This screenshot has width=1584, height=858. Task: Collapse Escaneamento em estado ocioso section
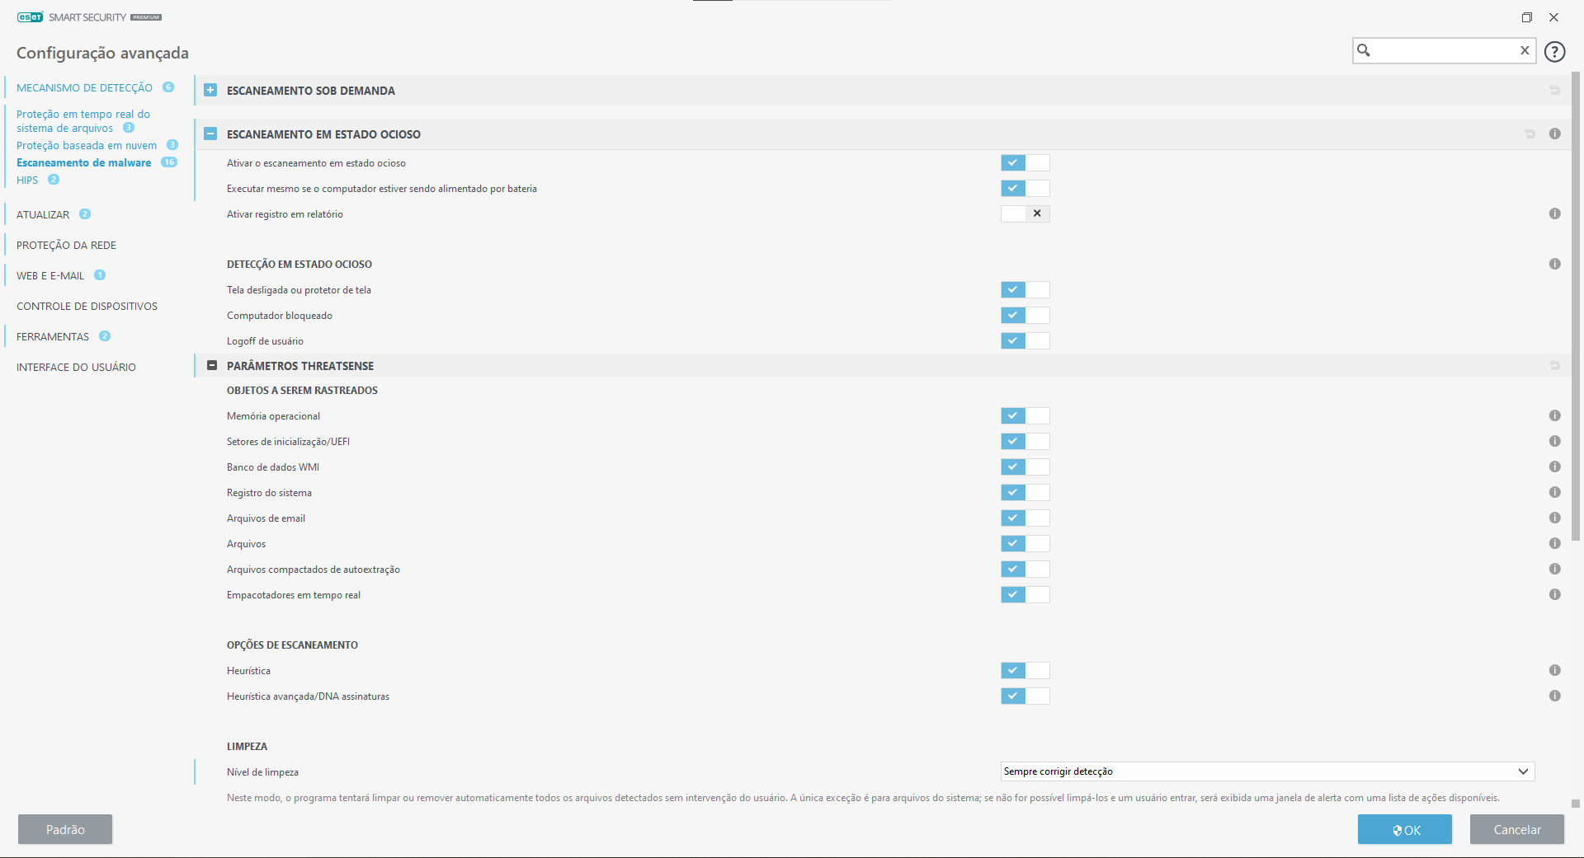pos(210,134)
